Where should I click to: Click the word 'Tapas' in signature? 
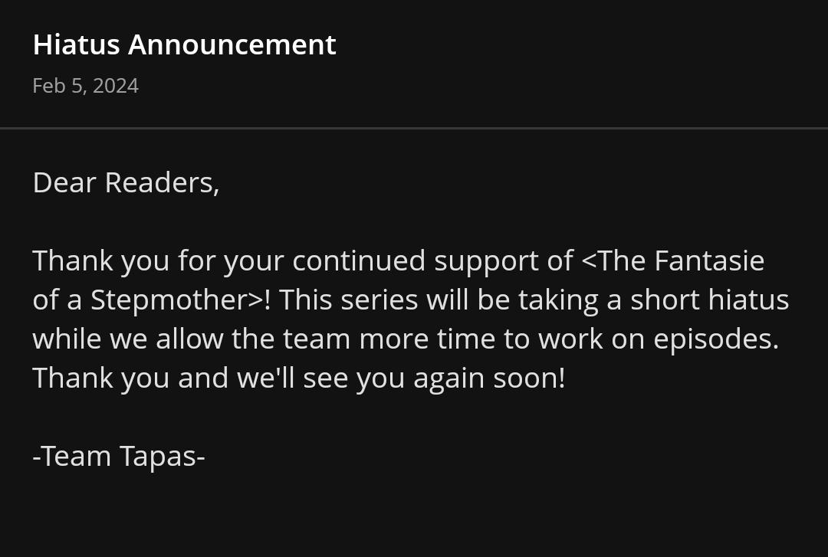[159, 457]
